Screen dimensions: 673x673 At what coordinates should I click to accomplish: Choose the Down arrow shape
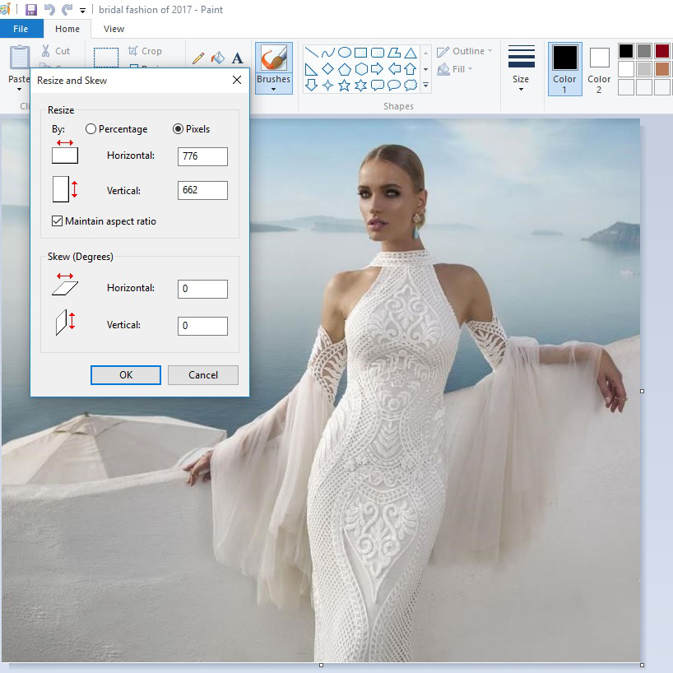[x=311, y=86]
